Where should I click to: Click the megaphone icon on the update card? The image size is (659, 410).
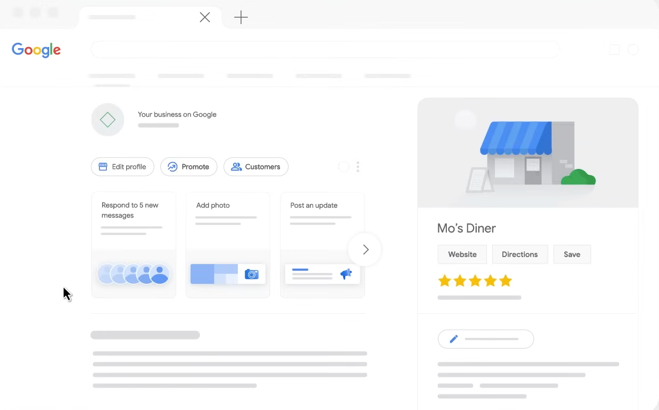tap(346, 274)
